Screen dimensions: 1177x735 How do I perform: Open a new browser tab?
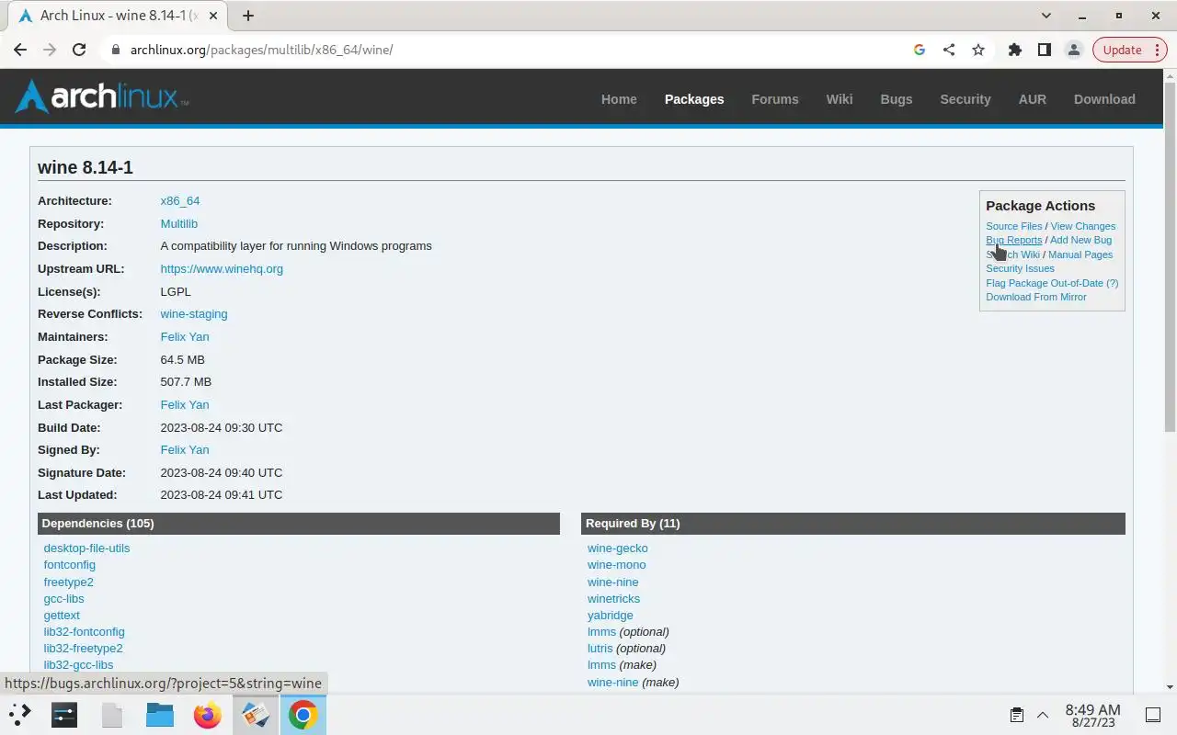[x=248, y=16]
